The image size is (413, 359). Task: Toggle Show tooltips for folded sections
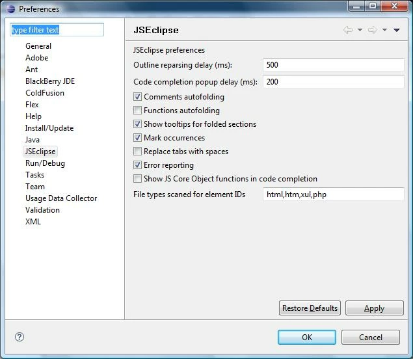coord(137,124)
